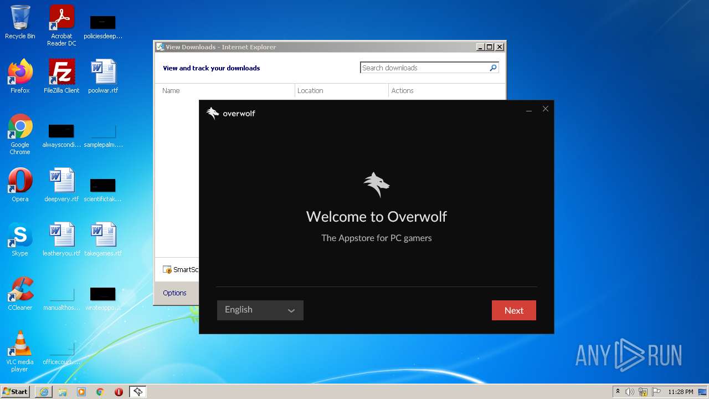Image resolution: width=709 pixels, height=399 pixels.
Task: Open media player icon in taskbar
Action: [x=81, y=392]
